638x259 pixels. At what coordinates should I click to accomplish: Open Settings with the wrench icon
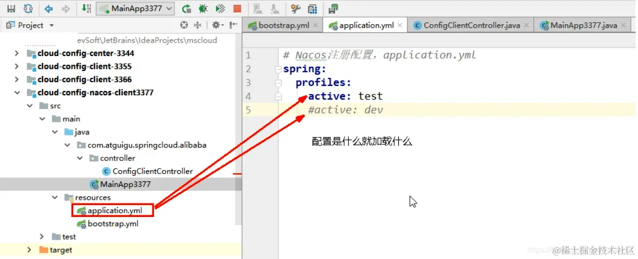295,9
